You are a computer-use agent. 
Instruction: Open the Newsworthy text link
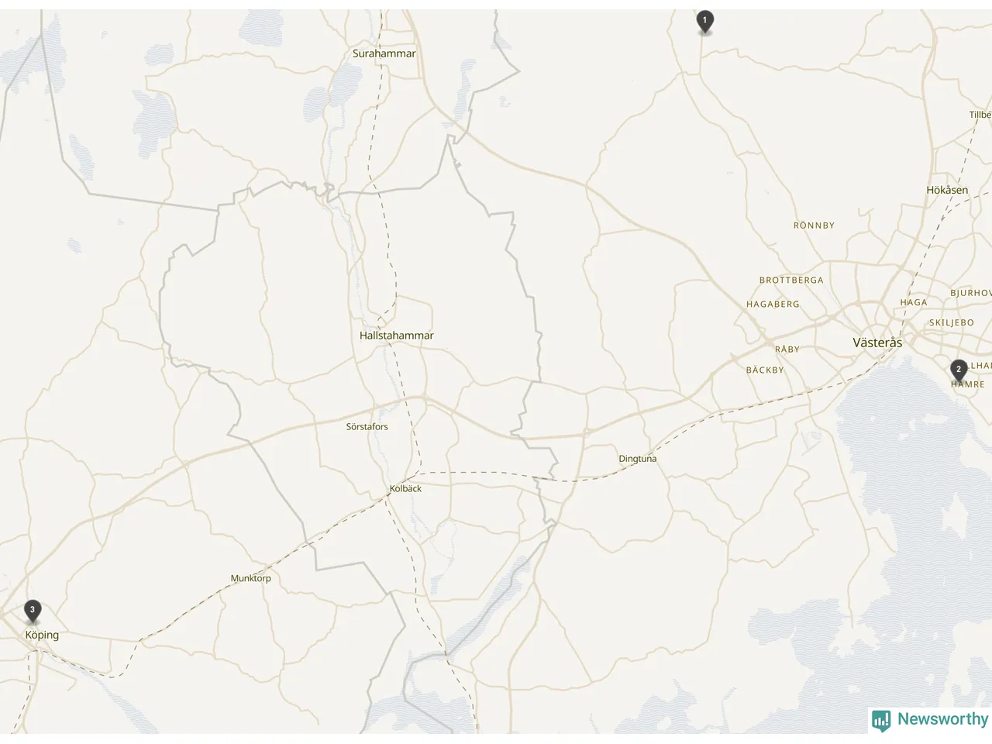pyautogui.click(x=942, y=719)
